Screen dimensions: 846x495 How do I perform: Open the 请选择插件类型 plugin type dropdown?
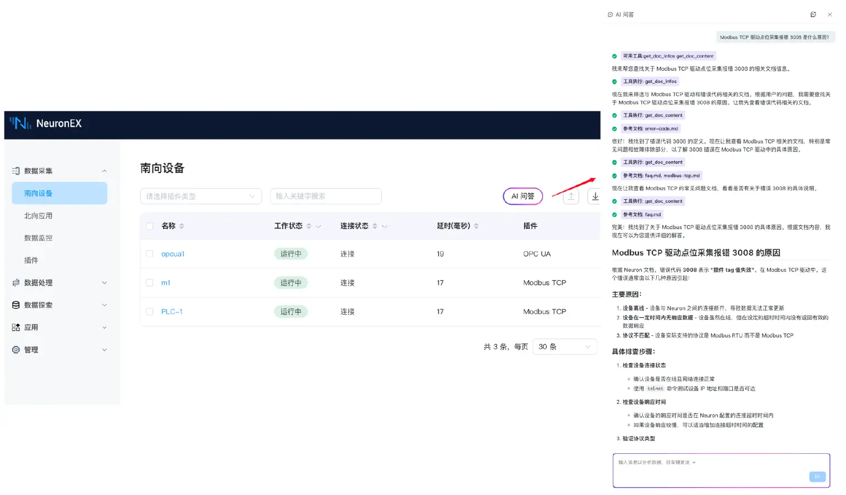point(200,196)
